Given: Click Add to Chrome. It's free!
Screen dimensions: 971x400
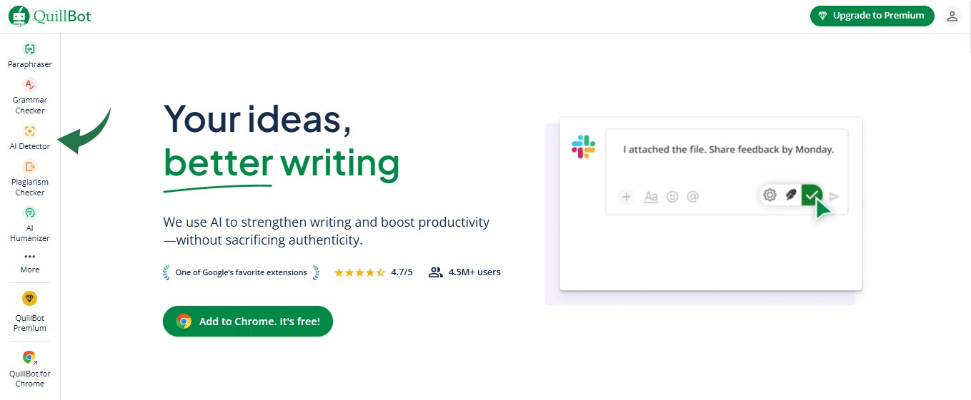Looking at the screenshot, I should click(248, 322).
